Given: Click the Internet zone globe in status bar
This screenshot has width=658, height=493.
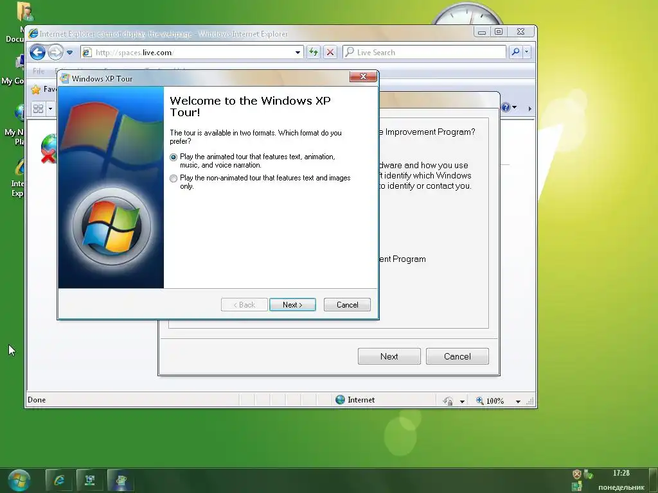Looking at the screenshot, I should (x=341, y=399).
